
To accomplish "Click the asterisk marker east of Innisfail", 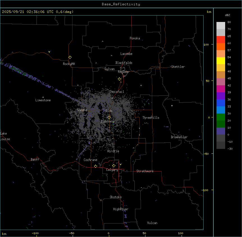I will point(141,86).
